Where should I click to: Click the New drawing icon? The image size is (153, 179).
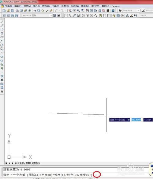tap(4, 11)
